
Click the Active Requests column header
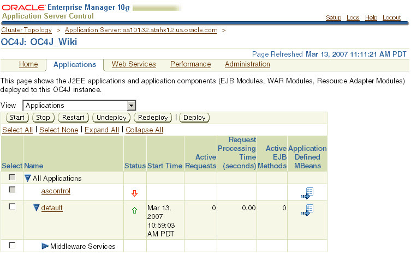(x=200, y=161)
